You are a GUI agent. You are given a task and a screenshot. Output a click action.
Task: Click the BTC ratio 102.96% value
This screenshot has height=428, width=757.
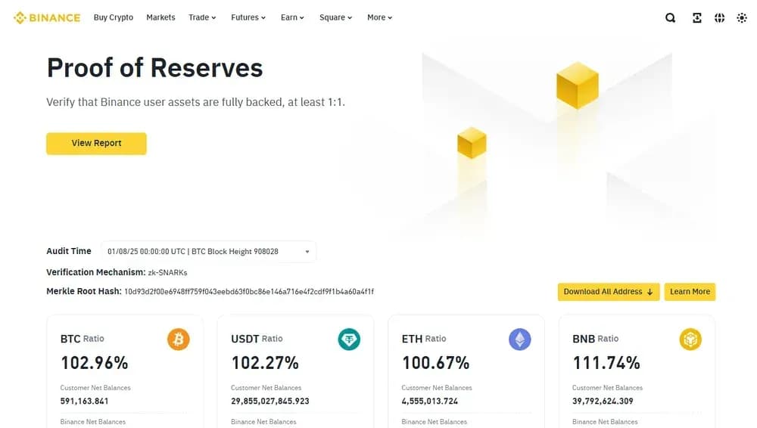coord(94,363)
